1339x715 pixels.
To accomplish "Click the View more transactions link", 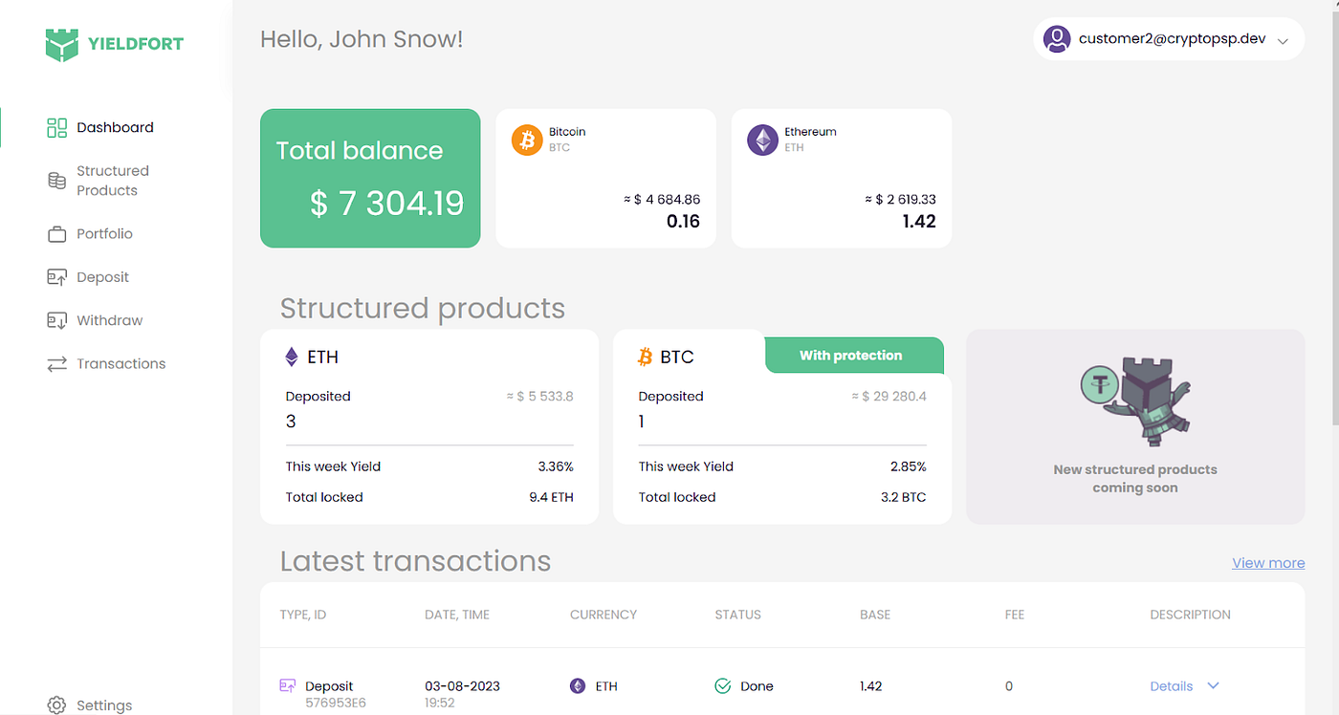I will tap(1268, 563).
